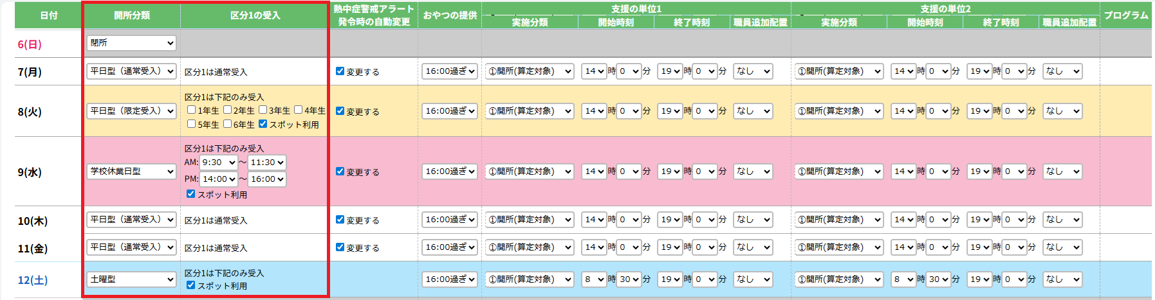Open the PM 16:00 end time dropdown
This screenshot has width=1155, height=300.
pyautogui.click(x=267, y=179)
